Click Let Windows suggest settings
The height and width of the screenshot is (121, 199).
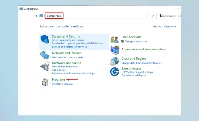[137, 72]
